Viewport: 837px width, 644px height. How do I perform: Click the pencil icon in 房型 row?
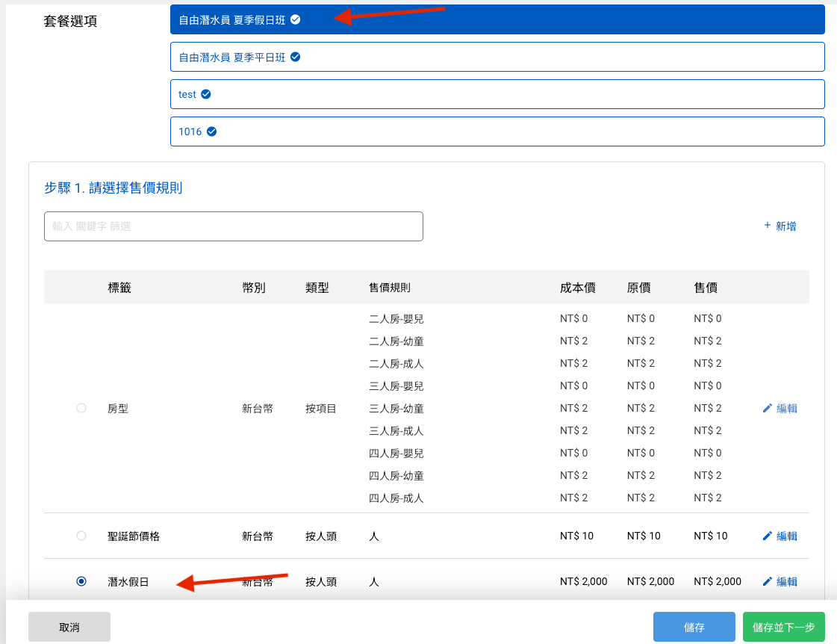(x=768, y=409)
